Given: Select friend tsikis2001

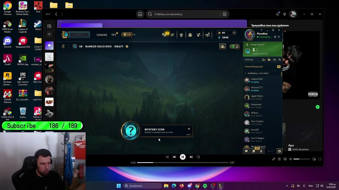Looking at the screenshot, I should point(262,80).
